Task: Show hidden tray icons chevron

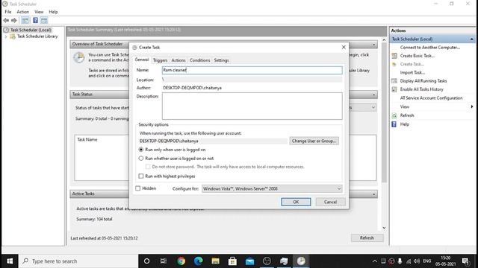Action: pos(375,261)
